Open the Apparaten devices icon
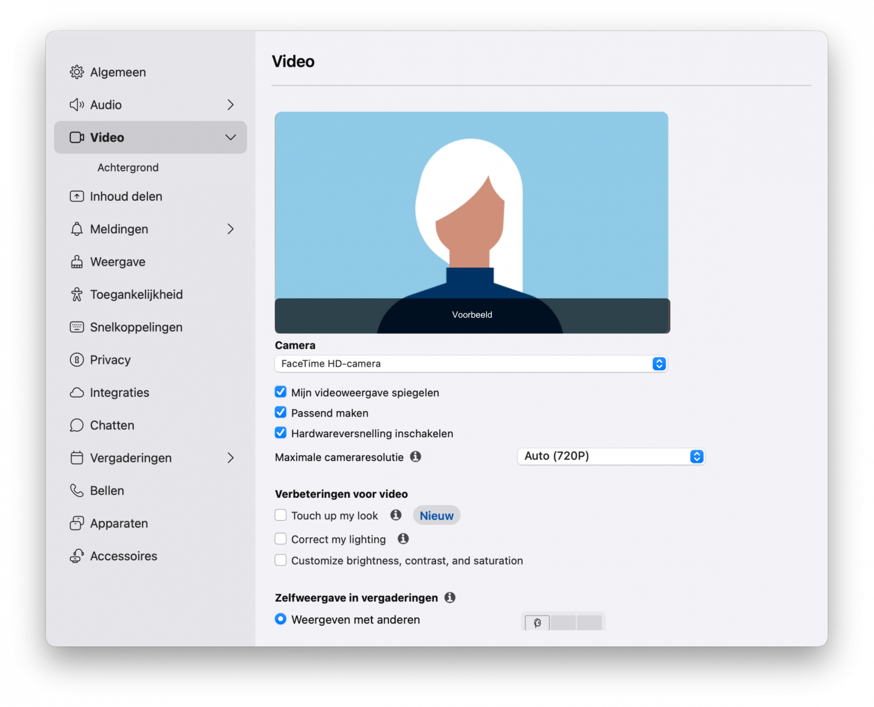Image resolution: width=874 pixels, height=707 pixels. (76, 523)
